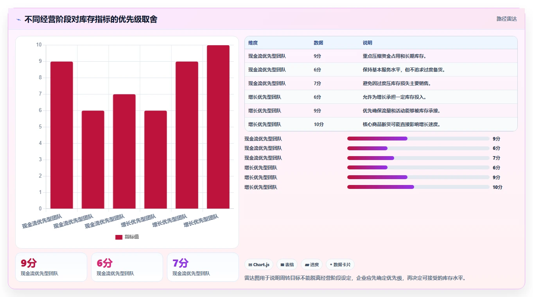Click the 表格 tag pill
Screen dimensions: 533x297
click(287, 265)
